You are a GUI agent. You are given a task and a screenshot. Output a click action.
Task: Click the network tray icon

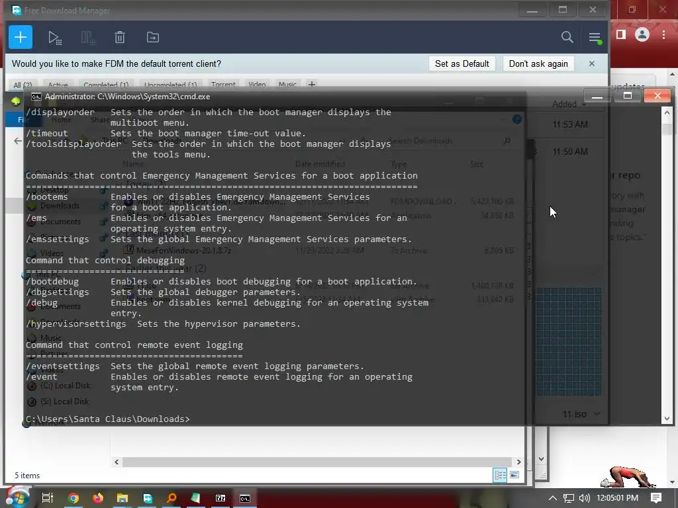(x=569, y=498)
